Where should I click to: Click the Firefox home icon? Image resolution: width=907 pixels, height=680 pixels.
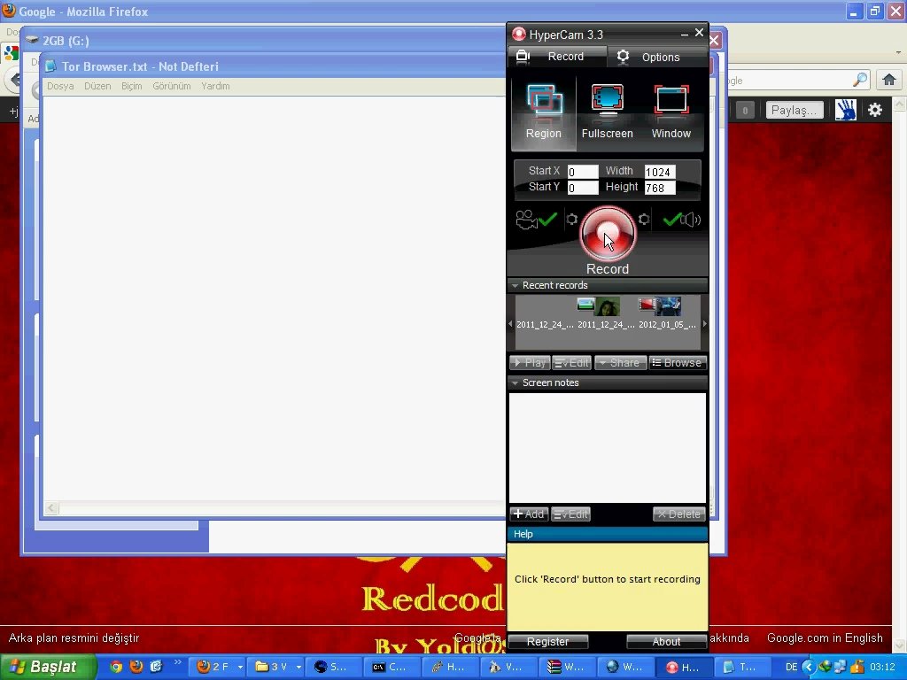[x=889, y=80]
